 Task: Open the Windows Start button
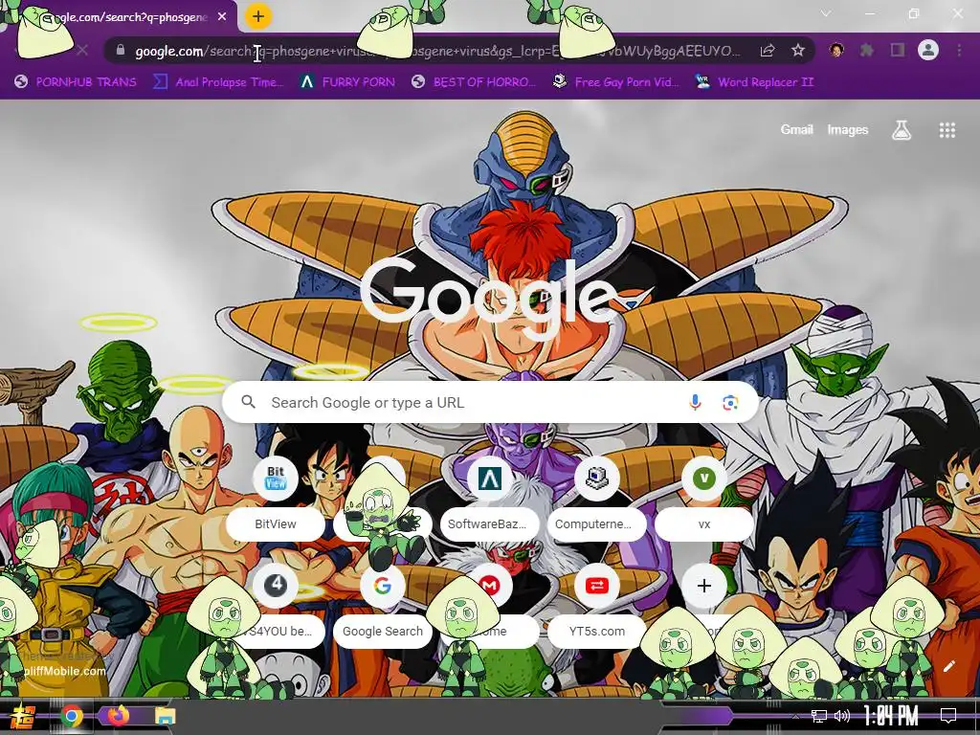tap(23, 716)
